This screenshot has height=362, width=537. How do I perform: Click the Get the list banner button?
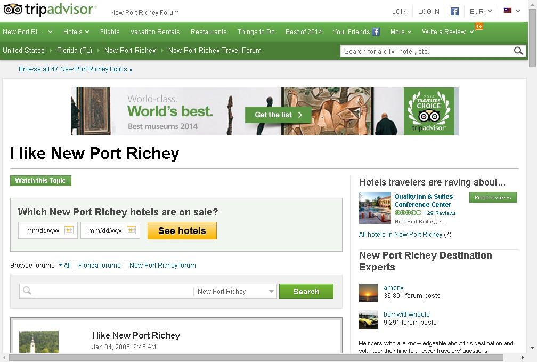[278, 115]
